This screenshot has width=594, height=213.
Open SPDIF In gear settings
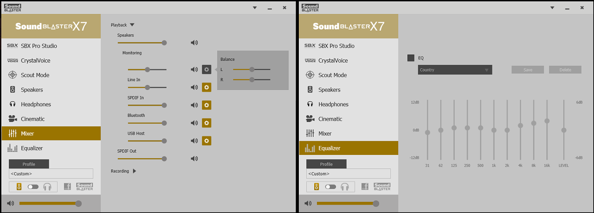[207, 105]
